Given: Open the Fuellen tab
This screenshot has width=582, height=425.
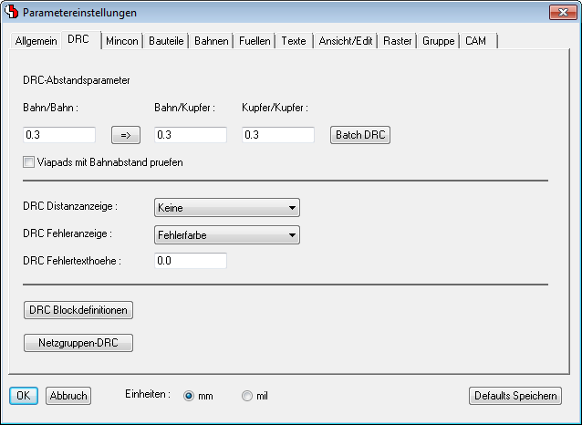Looking at the screenshot, I should click(x=254, y=42).
